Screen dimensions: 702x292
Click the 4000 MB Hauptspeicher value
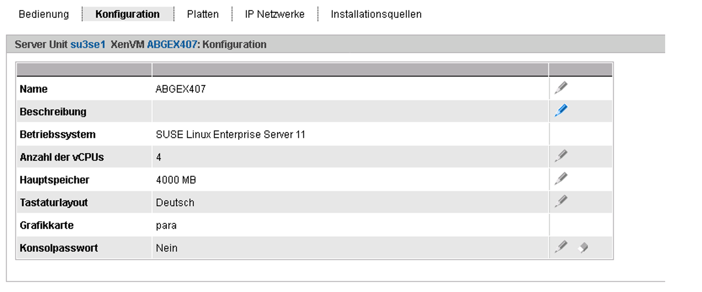point(176,180)
